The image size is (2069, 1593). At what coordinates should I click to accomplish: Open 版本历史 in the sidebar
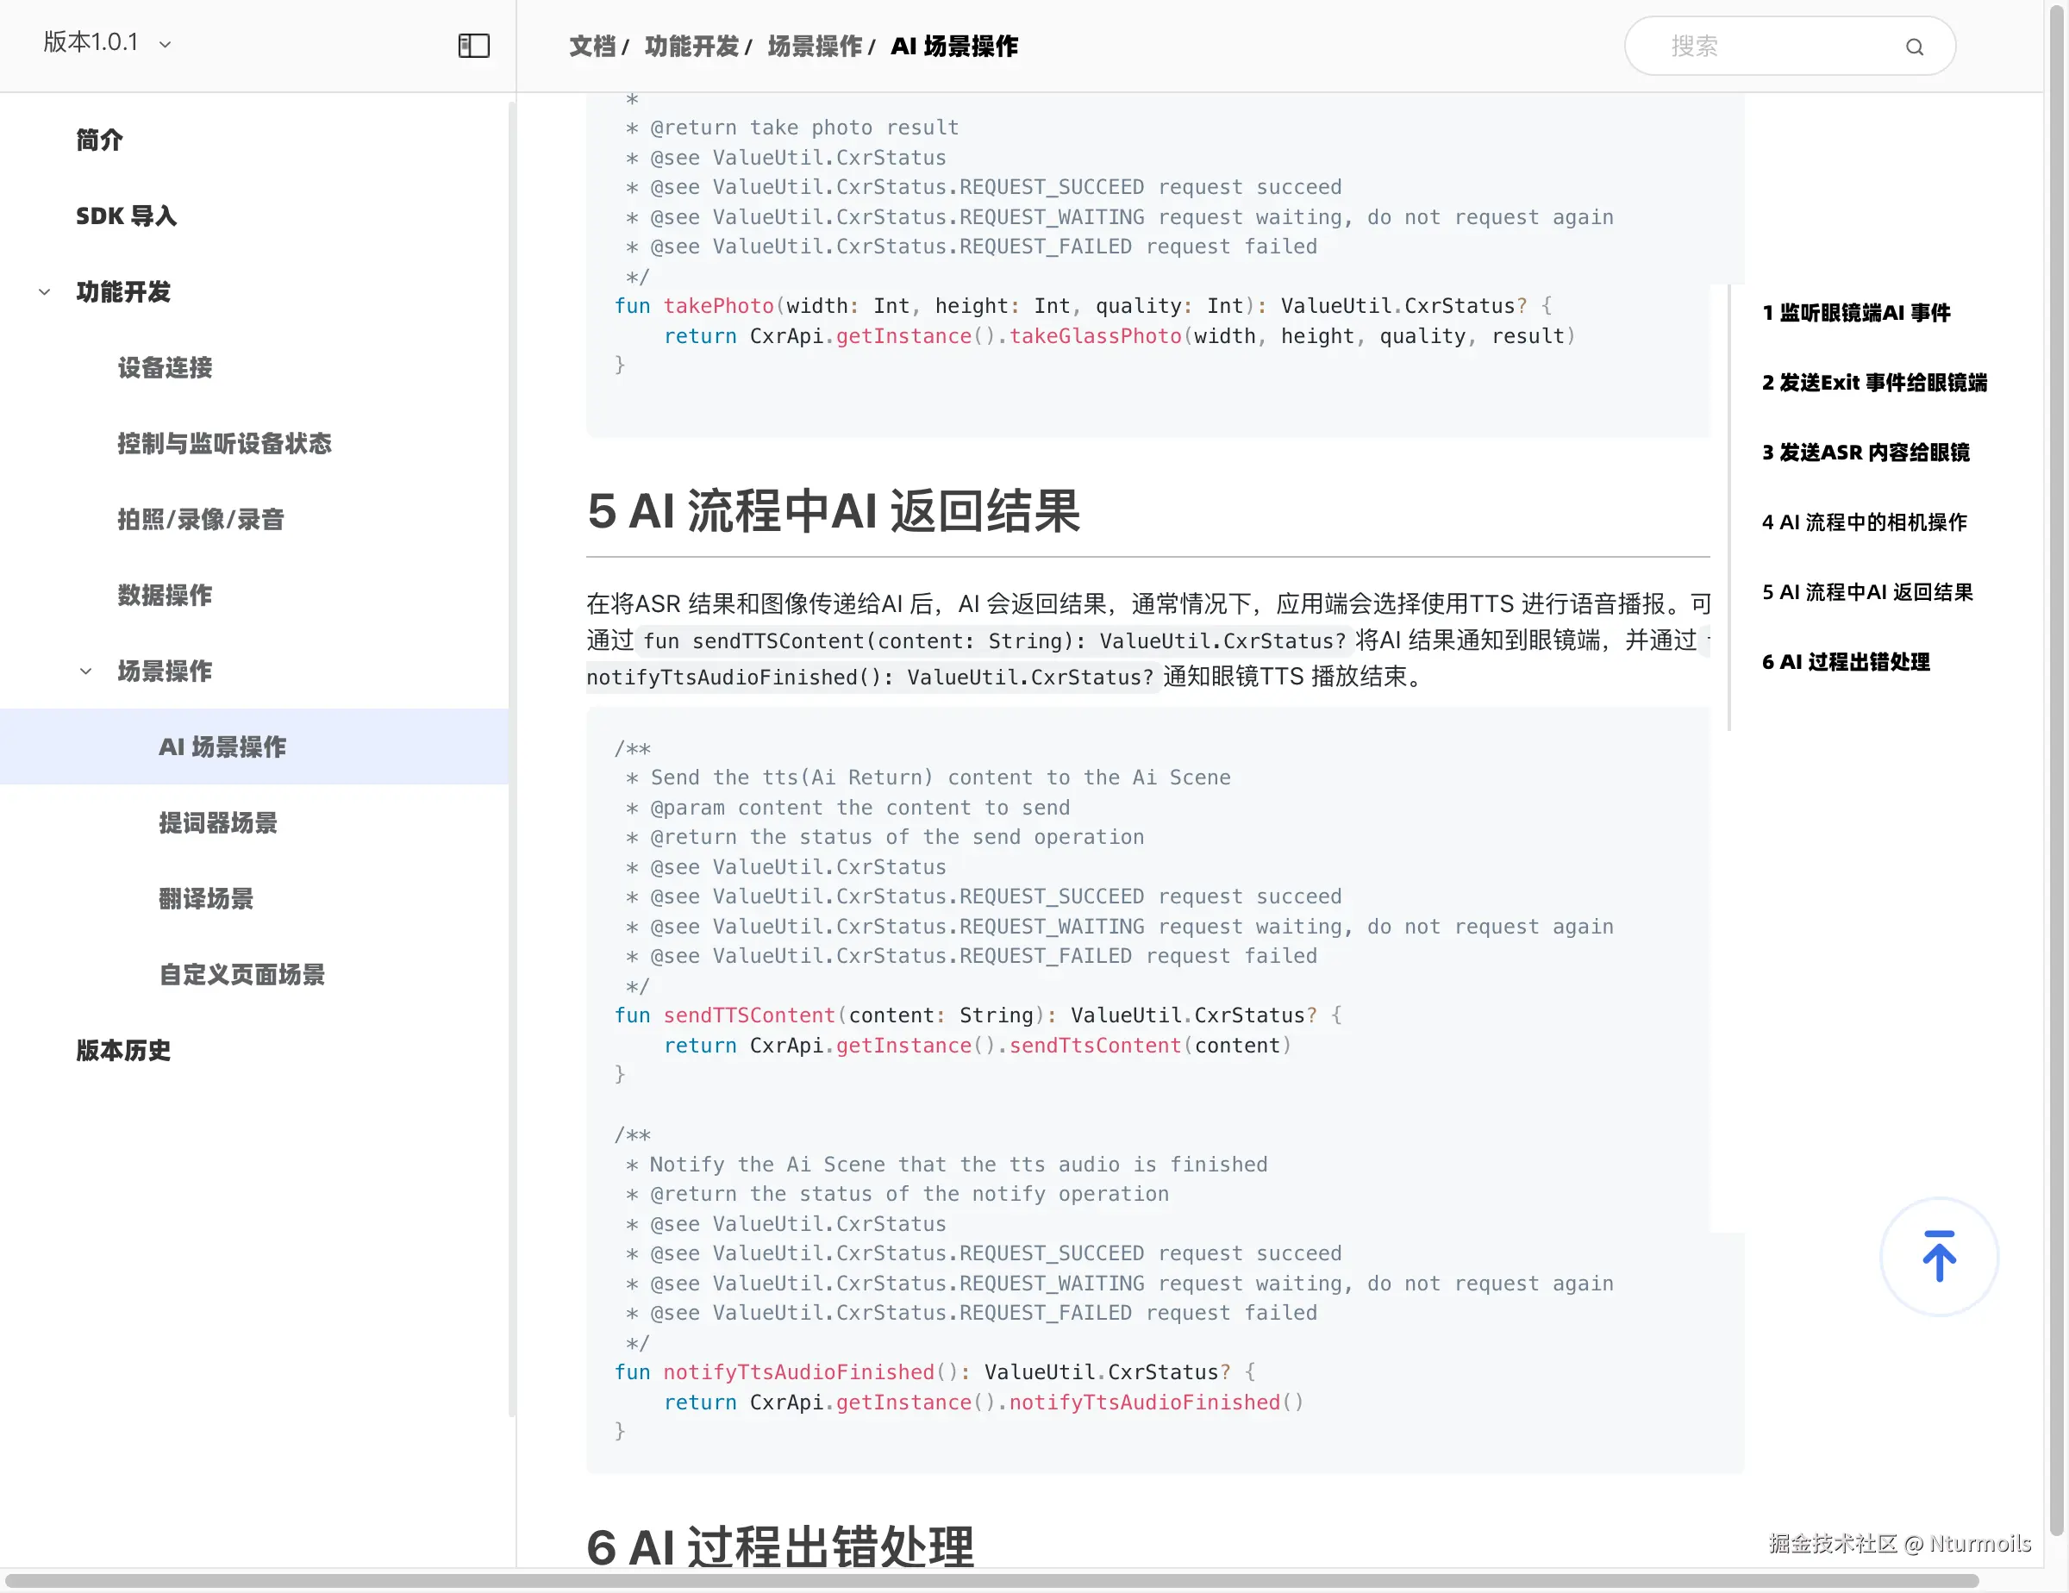tap(123, 1050)
